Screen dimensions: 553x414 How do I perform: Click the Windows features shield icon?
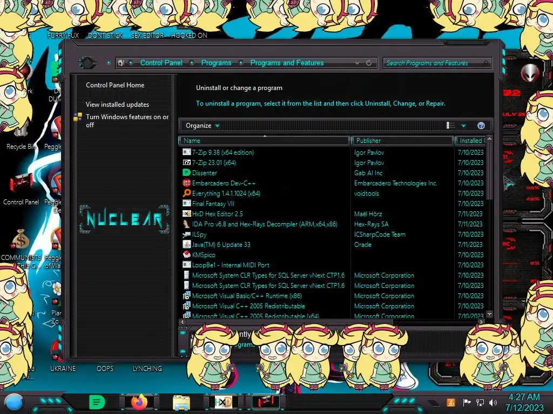[x=78, y=117]
